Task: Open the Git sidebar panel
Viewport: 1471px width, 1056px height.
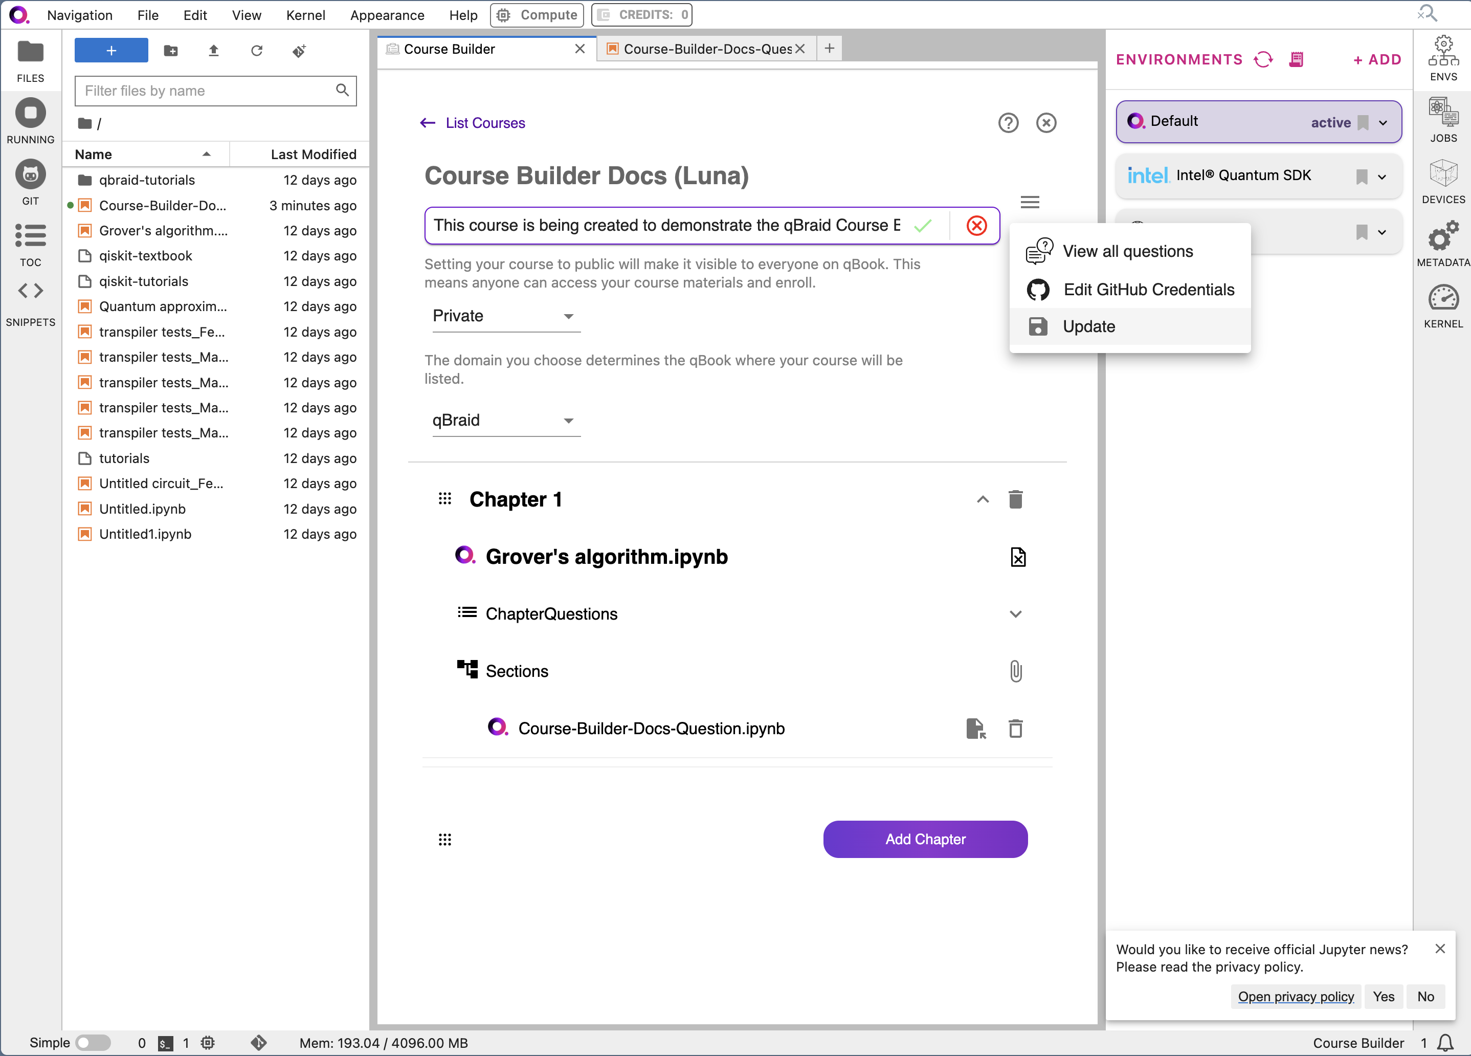Action: tap(31, 183)
